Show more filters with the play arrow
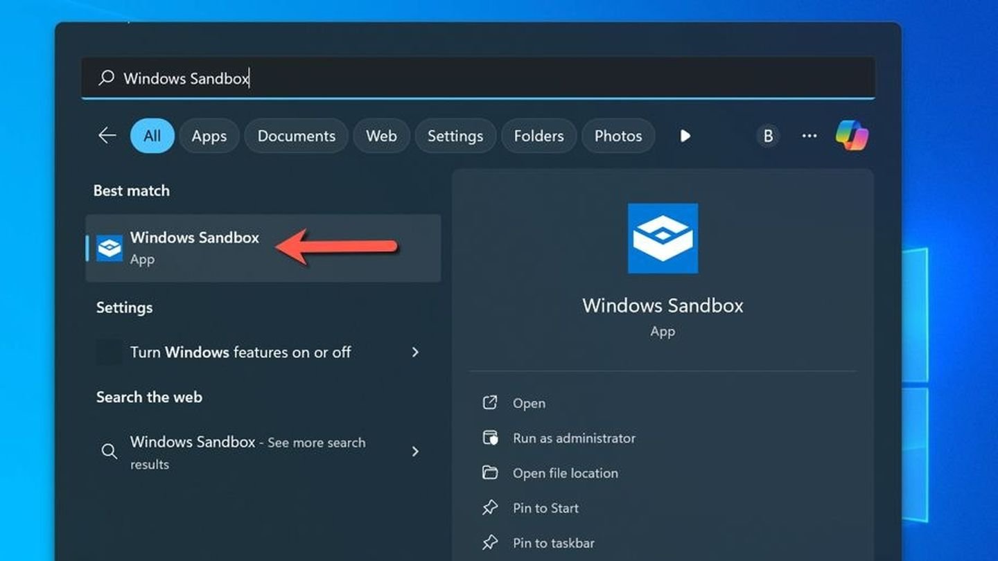 685,136
